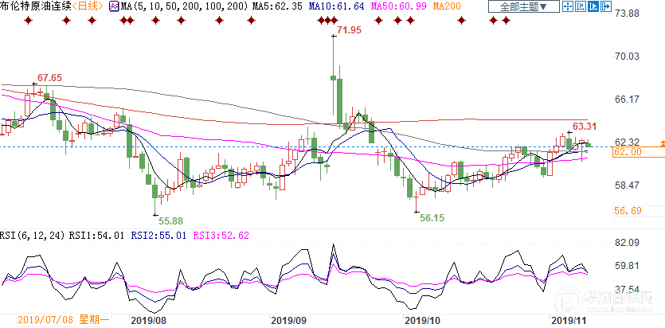Click the MA5:62.35 legend value
Image resolution: width=665 pixels, height=328 pixels.
coord(277,6)
